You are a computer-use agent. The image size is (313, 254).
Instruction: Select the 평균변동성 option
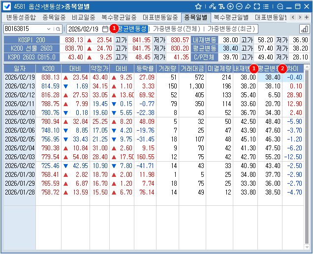[131, 29]
